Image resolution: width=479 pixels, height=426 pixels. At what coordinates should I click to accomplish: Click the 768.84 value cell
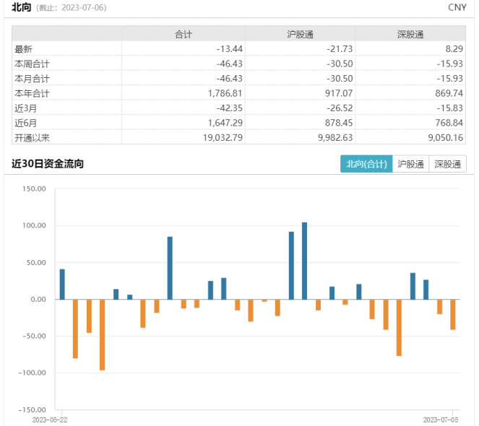point(449,123)
